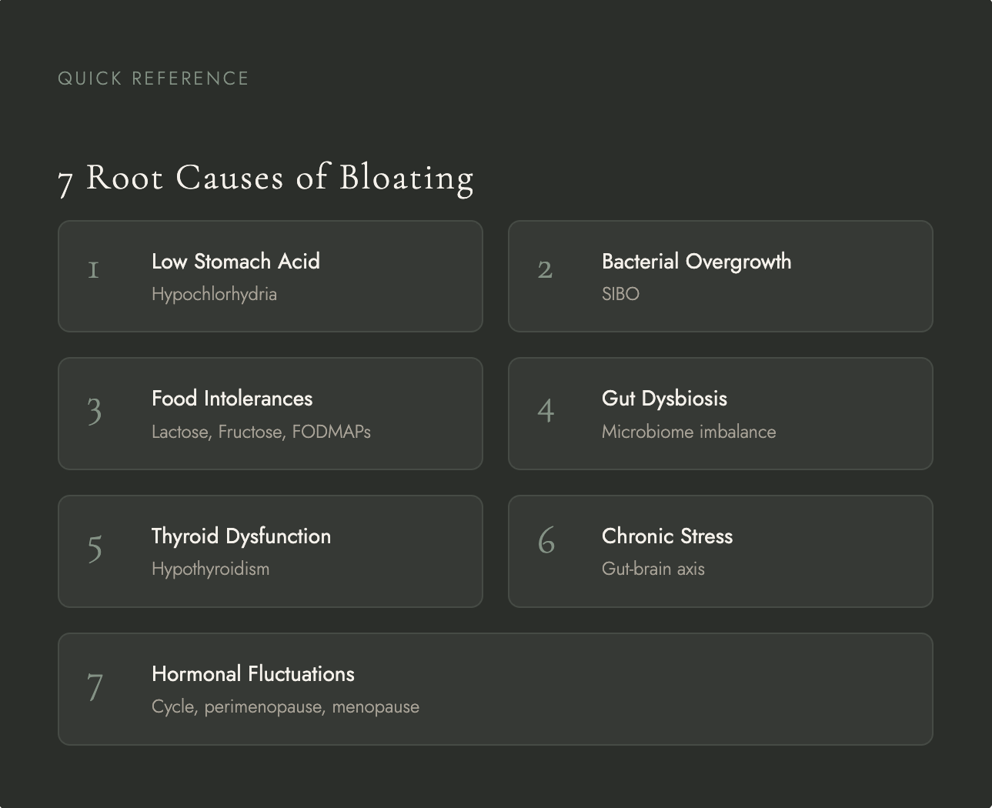The width and height of the screenshot is (992, 808).
Task: Select the 'Microbiome imbalance' subtitle
Action: pyautogui.click(x=689, y=432)
